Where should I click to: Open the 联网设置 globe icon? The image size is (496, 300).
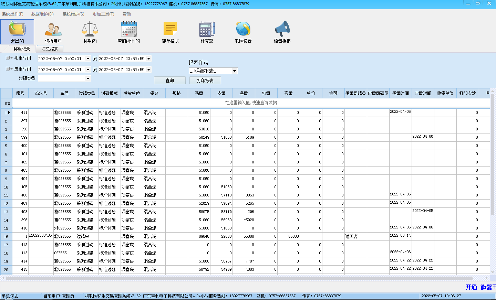pos(243,30)
